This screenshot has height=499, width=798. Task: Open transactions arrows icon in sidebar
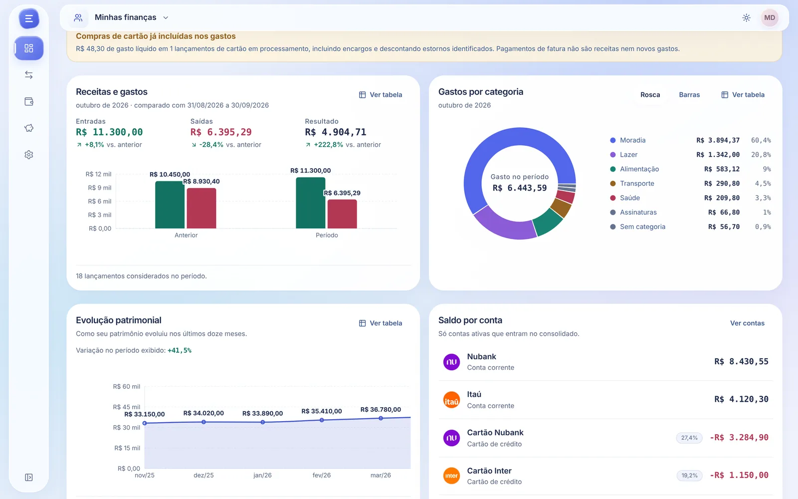tap(29, 75)
